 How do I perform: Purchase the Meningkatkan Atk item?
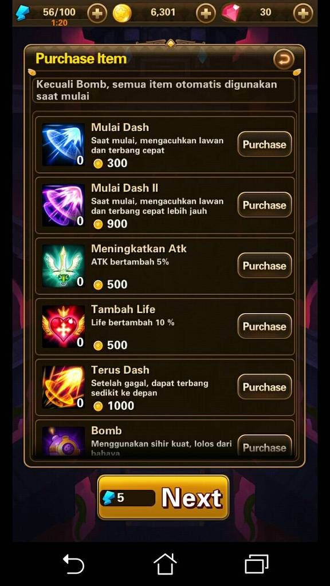pyautogui.click(x=265, y=266)
